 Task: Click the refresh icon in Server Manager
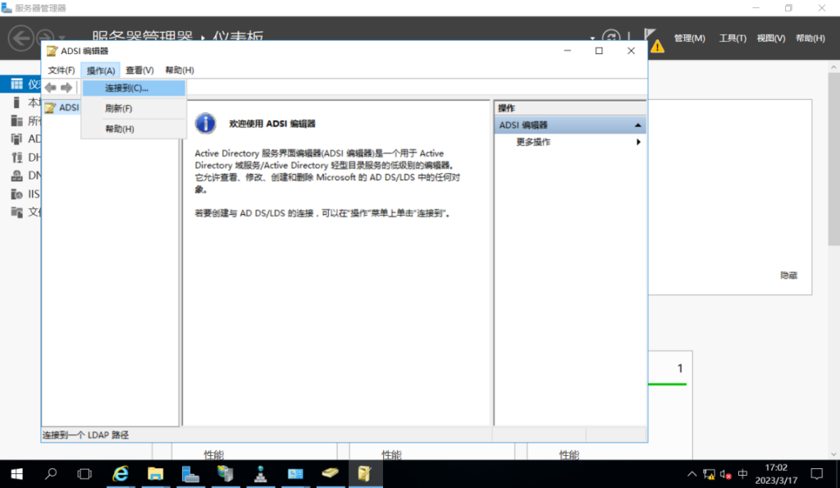click(610, 36)
